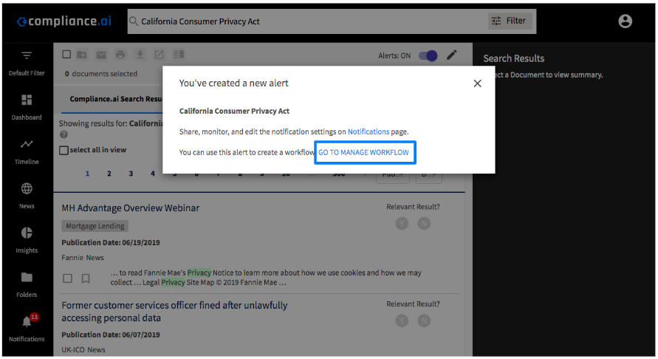Open the Default Filter sidebar item
The height and width of the screenshot is (359, 658).
(x=27, y=64)
